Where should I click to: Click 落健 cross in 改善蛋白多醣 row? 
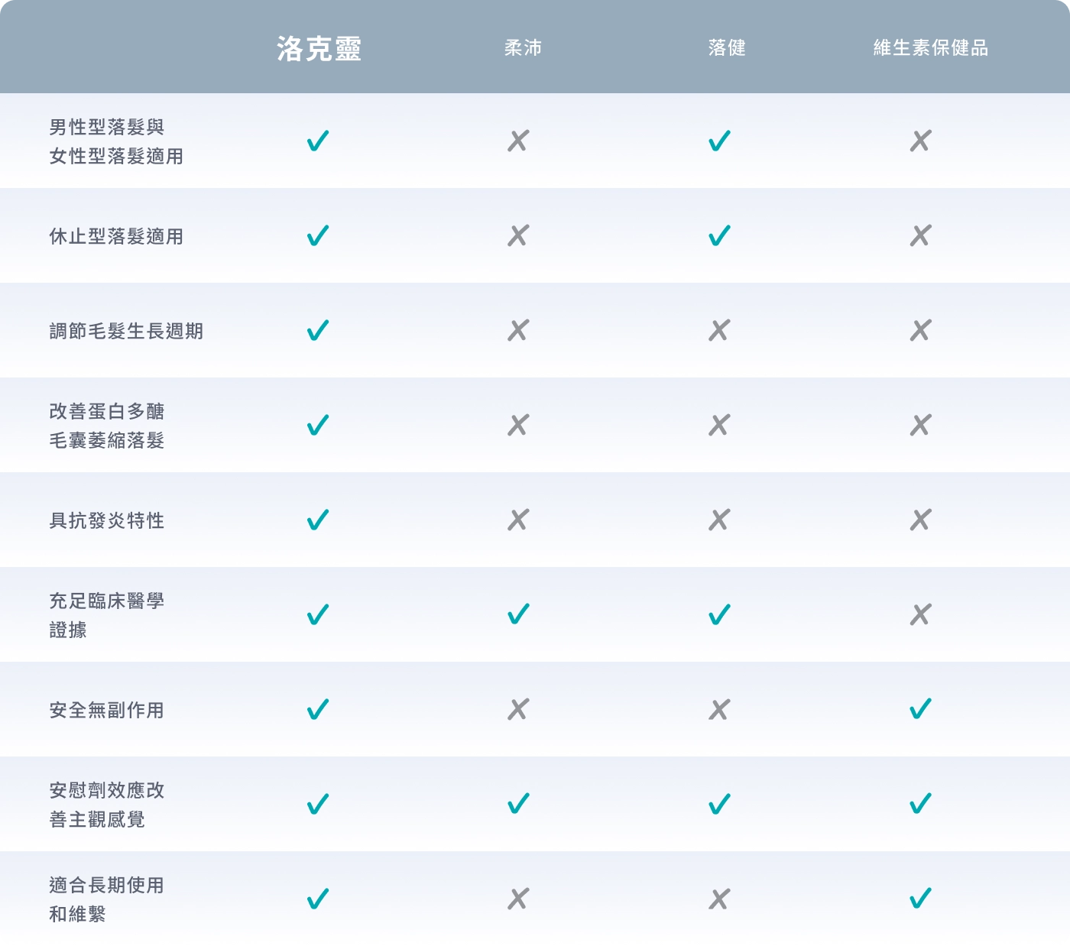click(719, 425)
